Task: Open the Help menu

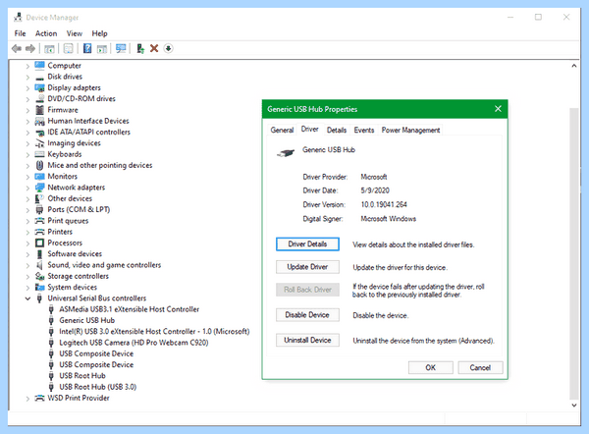Action: pyautogui.click(x=99, y=33)
